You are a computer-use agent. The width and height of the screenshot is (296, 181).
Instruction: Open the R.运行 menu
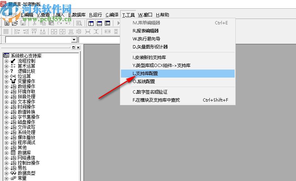tap(95, 15)
